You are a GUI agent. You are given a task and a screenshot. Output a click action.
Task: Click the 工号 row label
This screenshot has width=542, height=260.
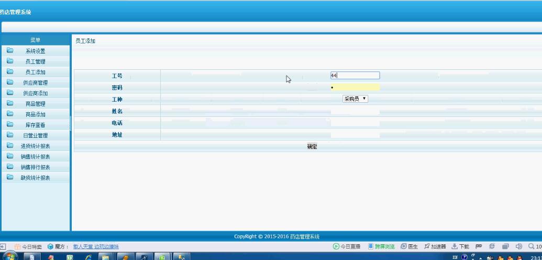(117, 76)
